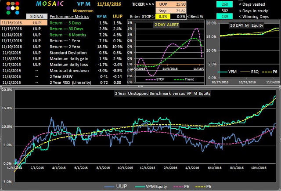This screenshot has height=191, width=281.
Task: Select the 11/8/2016 date cell
Action: [12, 58]
